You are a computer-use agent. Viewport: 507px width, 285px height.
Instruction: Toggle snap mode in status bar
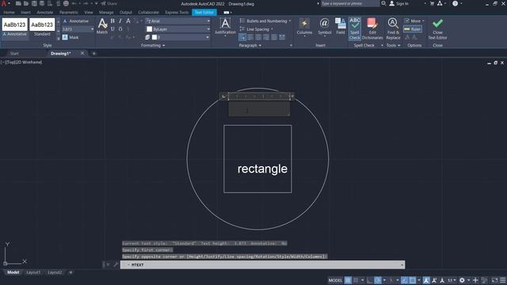pos(356,280)
